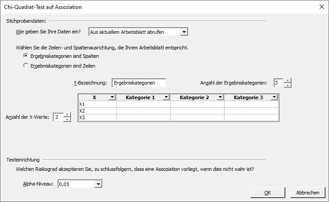Viewport: 329px width, 202px height.
Task: Click the X2 cell under Kategorie 2
Action: tap(197, 111)
